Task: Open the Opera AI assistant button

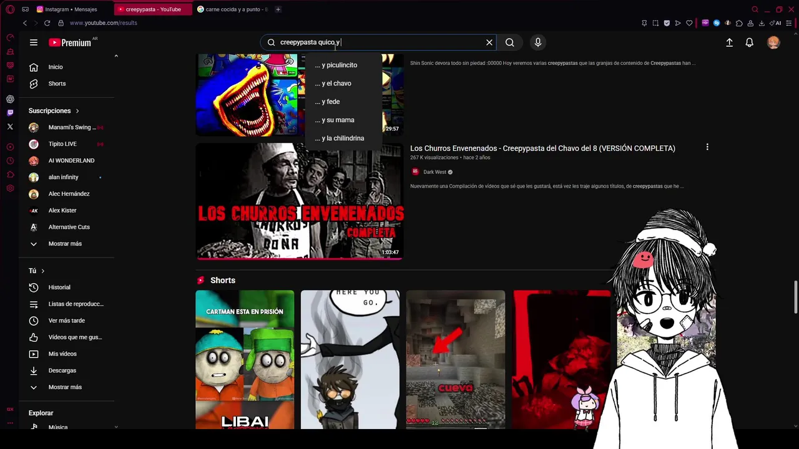Action: [x=777, y=23]
